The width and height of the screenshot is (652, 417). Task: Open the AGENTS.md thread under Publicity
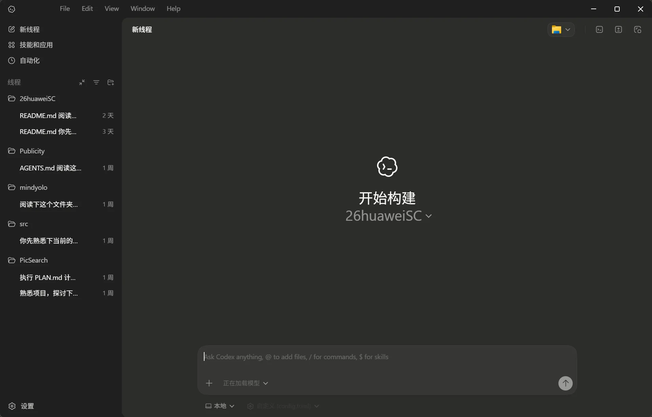50,168
